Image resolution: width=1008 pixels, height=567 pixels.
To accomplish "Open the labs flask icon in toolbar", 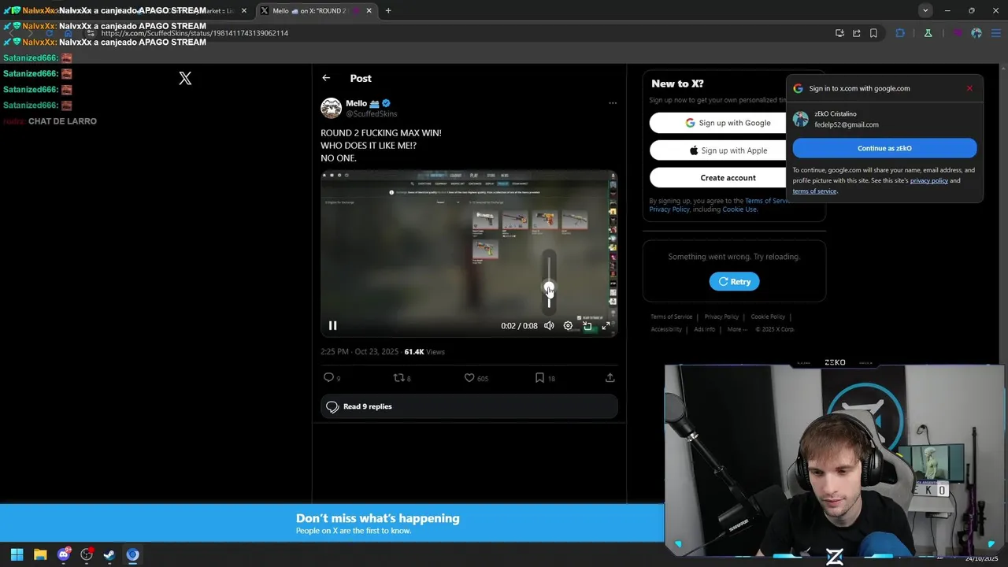I will [x=928, y=33].
